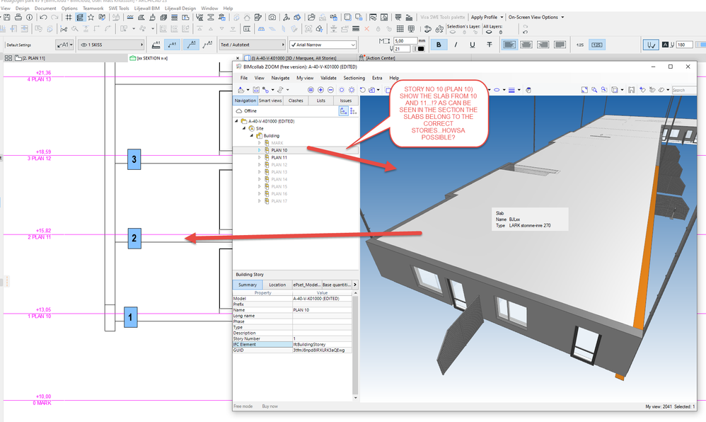Open the Location properties tab
Viewport: 706px width, 422px height.
point(277,285)
